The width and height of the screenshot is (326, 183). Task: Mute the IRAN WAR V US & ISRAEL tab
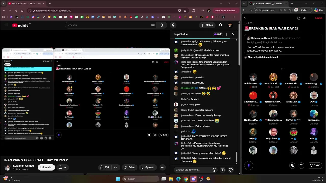(x=39, y=4)
